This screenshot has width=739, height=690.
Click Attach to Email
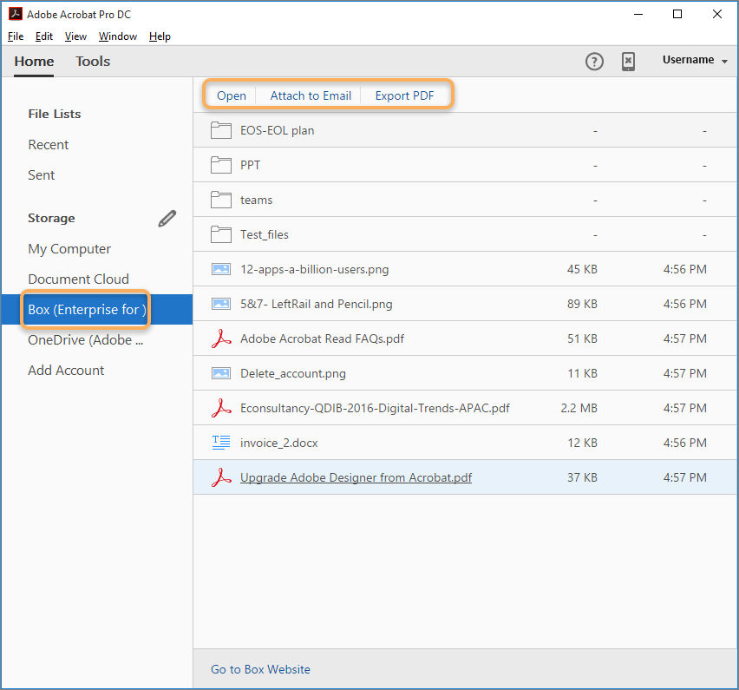tap(311, 95)
